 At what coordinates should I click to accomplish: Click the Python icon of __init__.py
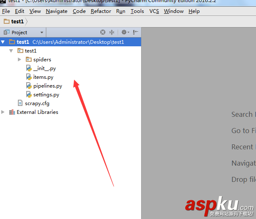29,68
